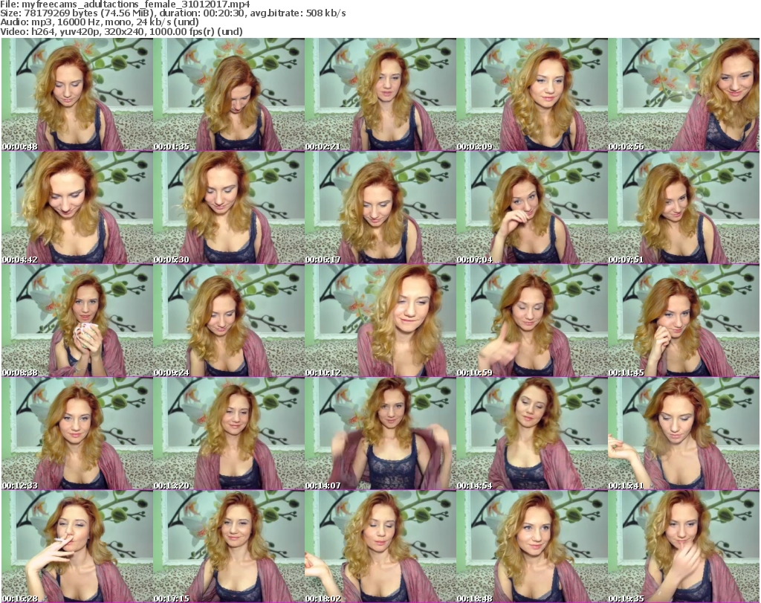Screen dimensions: 761x603
Task: Click the file name line ending in .mp4
Action: click(x=125, y=4)
